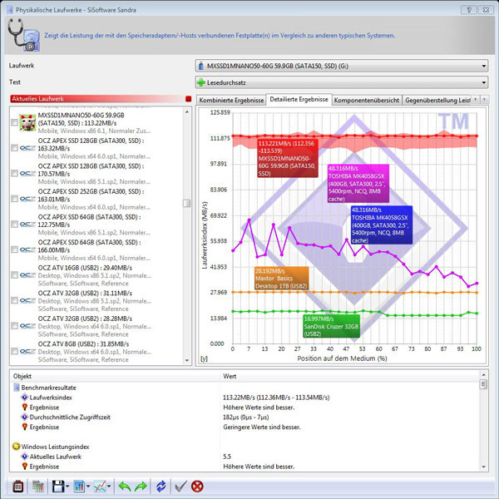Open the dropdown arrow beside the line graph icon
This screenshot has width=499, height=499.
[x=109, y=487]
